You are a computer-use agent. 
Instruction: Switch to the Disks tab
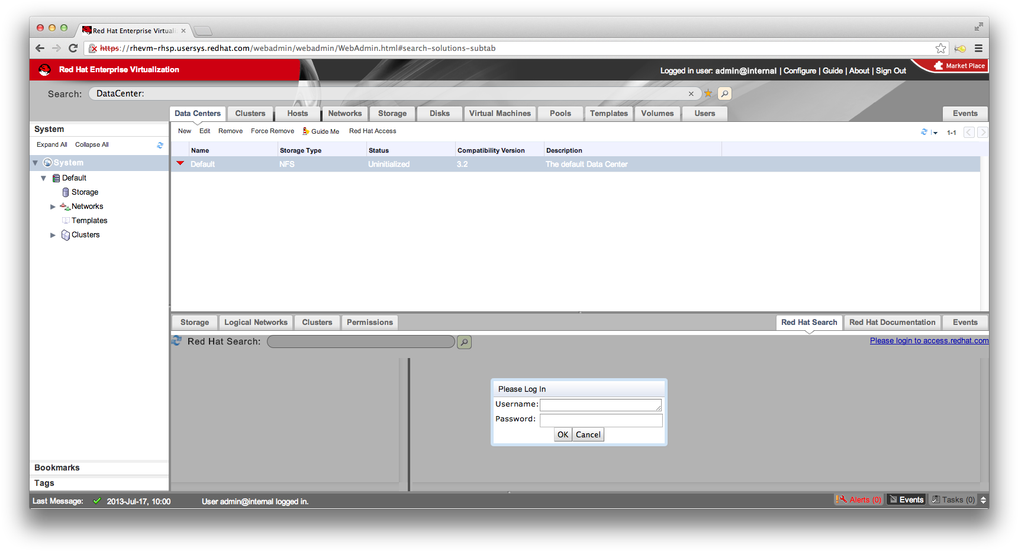(x=440, y=114)
